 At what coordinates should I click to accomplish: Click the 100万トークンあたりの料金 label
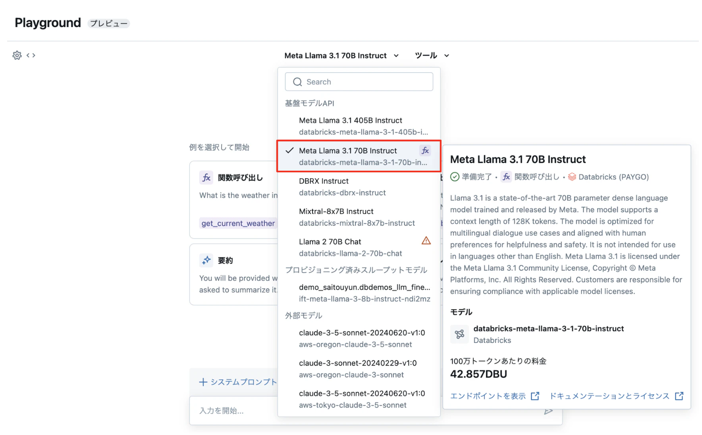(x=498, y=361)
